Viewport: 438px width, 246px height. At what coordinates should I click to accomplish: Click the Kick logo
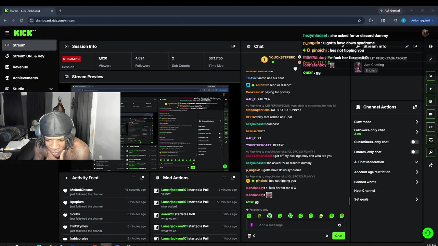point(25,33)
